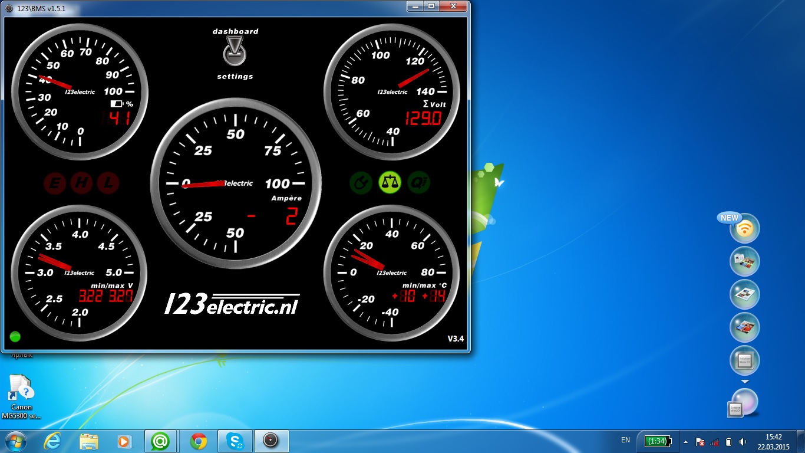
Task: Click the 123electric.nl logo
Action: tap(231, 304)
